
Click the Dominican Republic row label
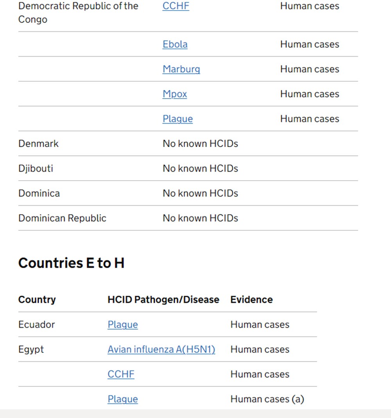(62, 218)
